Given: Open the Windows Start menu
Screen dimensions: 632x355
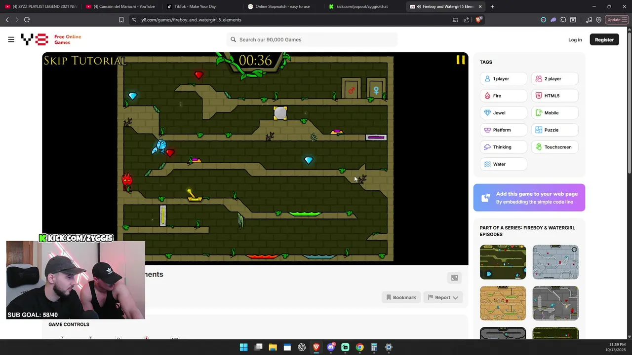Looking at the screenshot, I should point(243,347).
